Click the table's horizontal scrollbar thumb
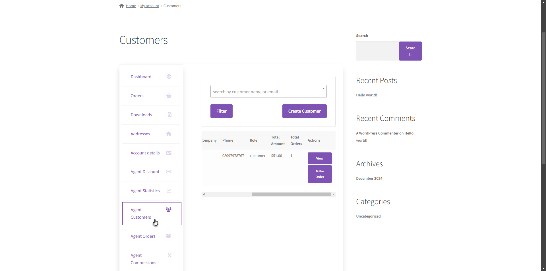 (291, 195)
